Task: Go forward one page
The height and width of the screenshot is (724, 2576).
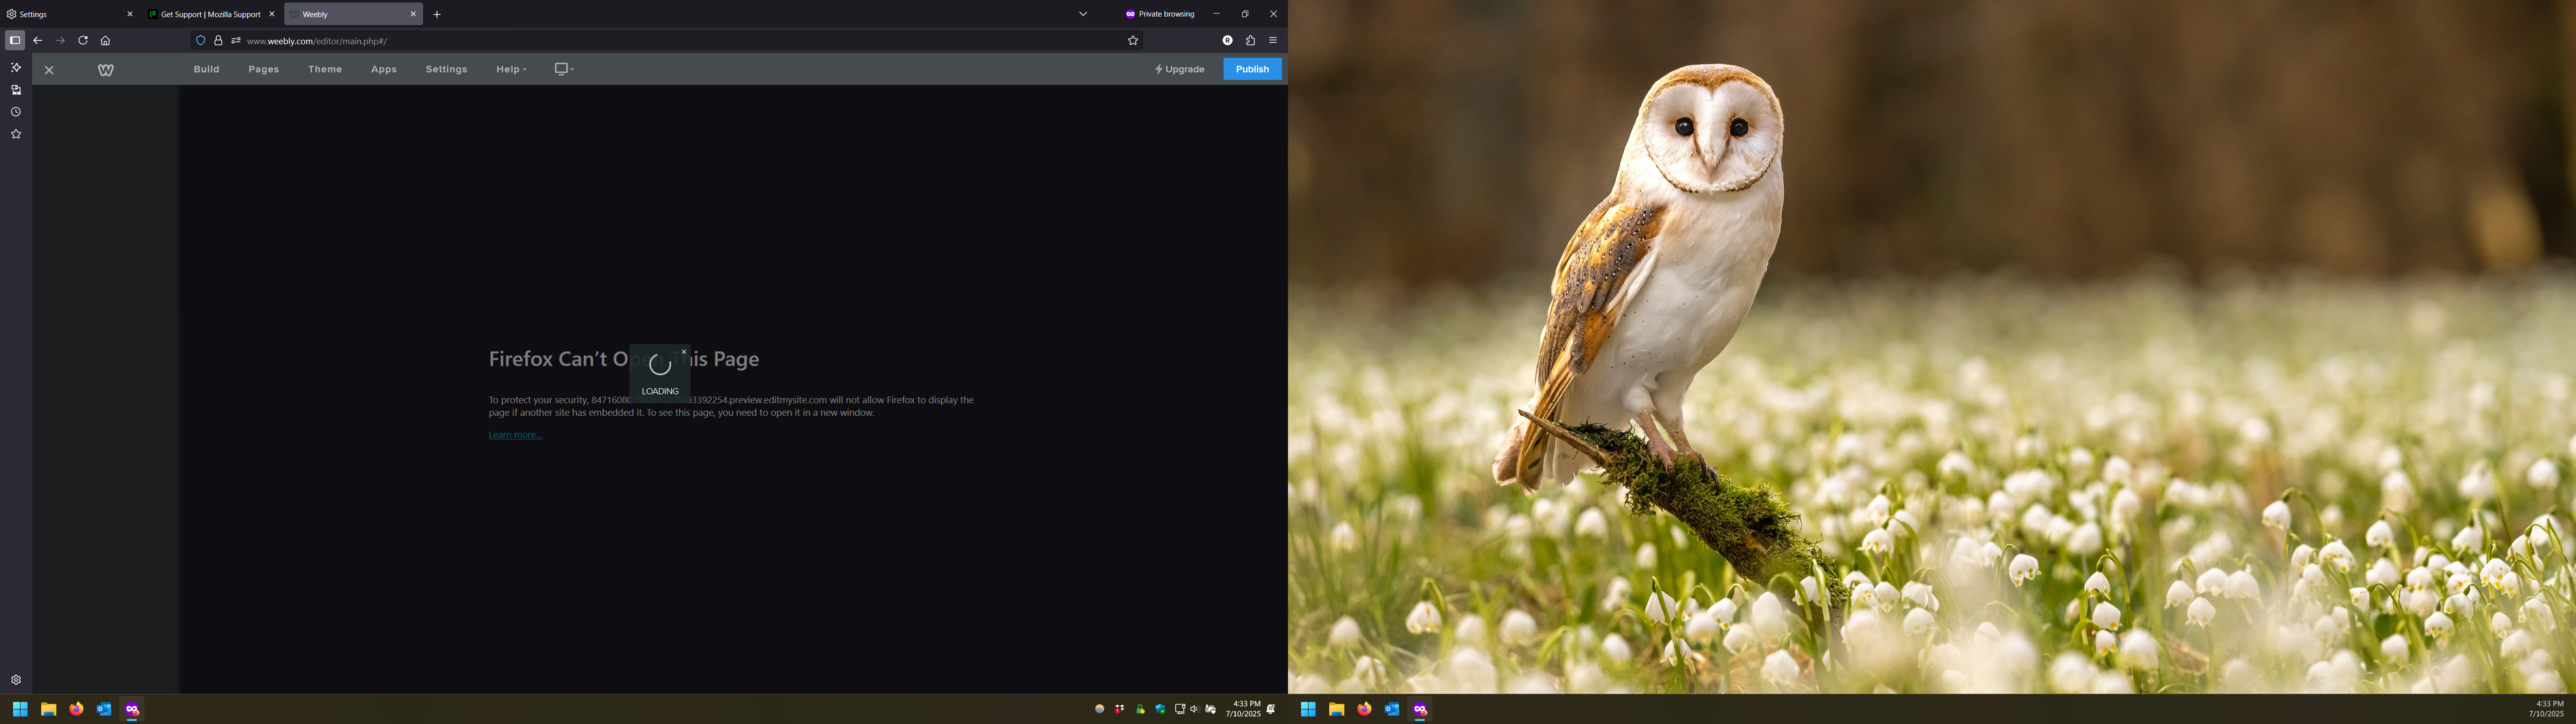Action: [x=60, y=41]
